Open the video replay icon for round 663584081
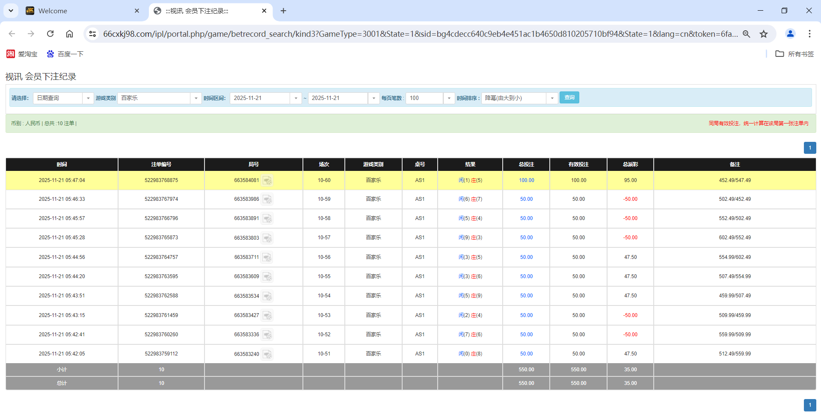Viewport: 821px width, 414px height. click(x=268, y=180)
